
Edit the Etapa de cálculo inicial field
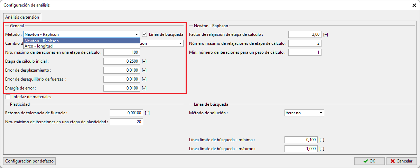[121, 61]
